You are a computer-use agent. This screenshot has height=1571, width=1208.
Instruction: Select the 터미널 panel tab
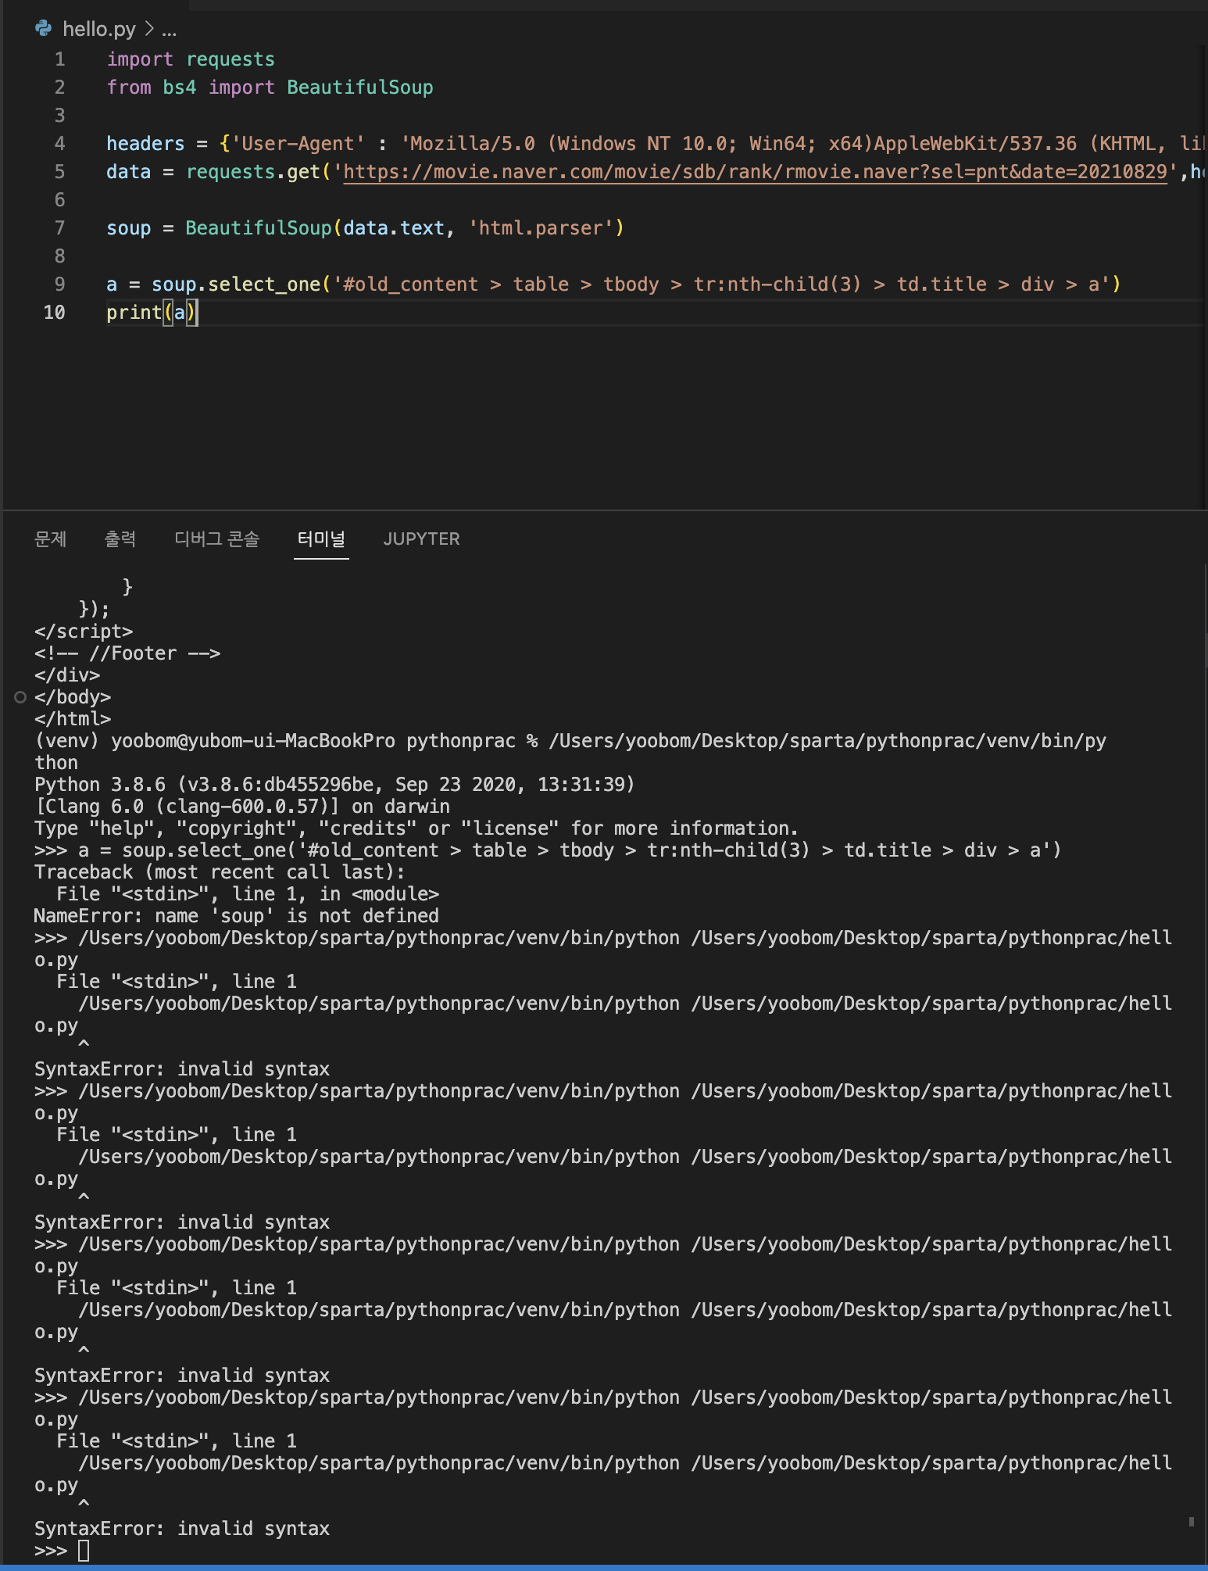(x=321, y=539)
